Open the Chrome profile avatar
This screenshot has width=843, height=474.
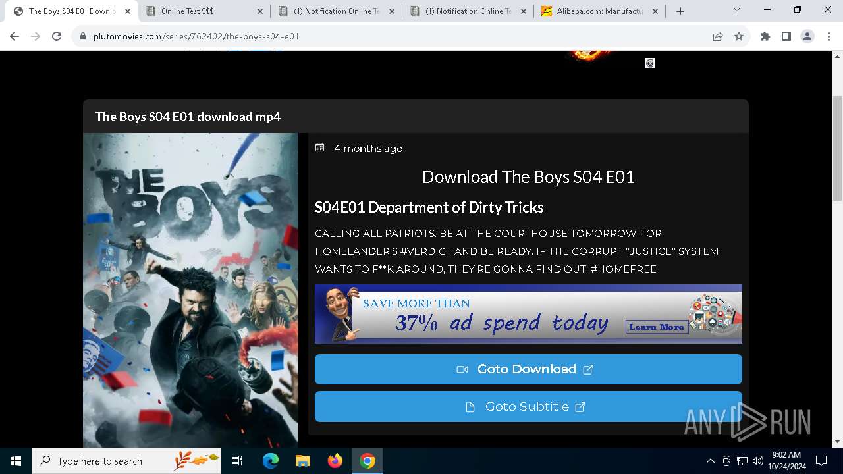[x=807, y=36]
